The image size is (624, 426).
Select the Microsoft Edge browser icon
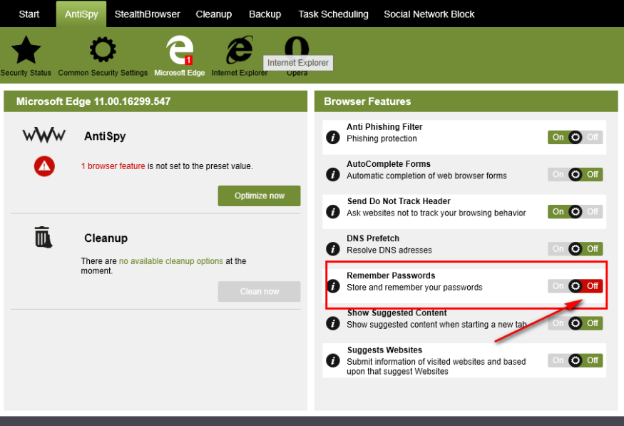[x=180, y=50]
